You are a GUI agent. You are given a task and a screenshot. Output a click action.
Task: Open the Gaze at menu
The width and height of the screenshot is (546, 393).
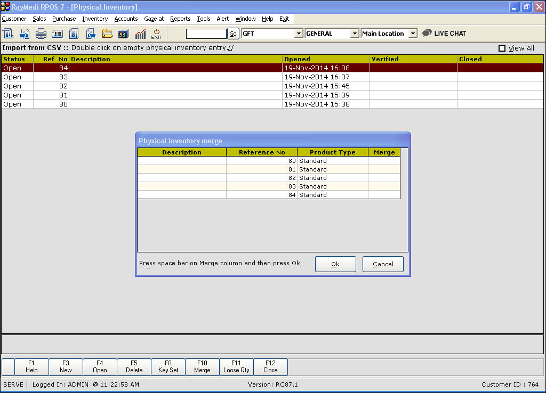tap(154, 19)
